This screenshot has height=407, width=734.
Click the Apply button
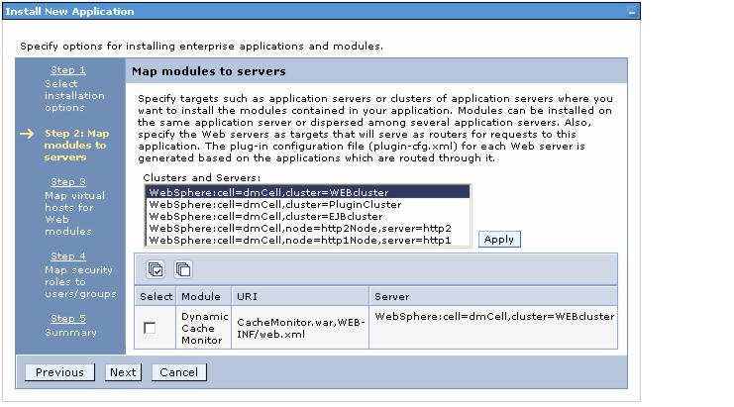(499, 240)
